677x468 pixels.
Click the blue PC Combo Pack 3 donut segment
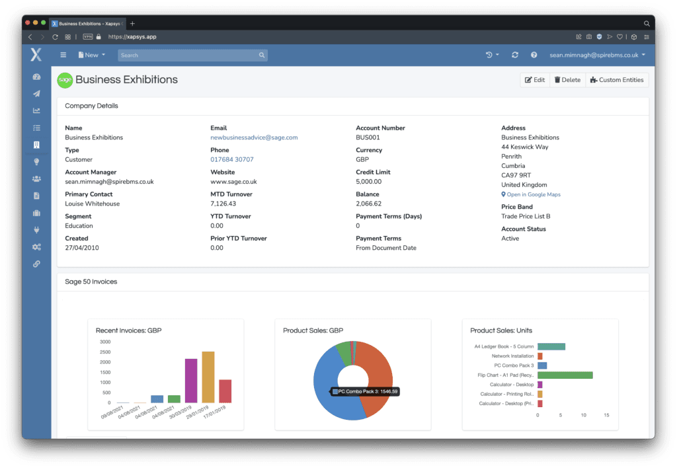click(x=328, y=371)
